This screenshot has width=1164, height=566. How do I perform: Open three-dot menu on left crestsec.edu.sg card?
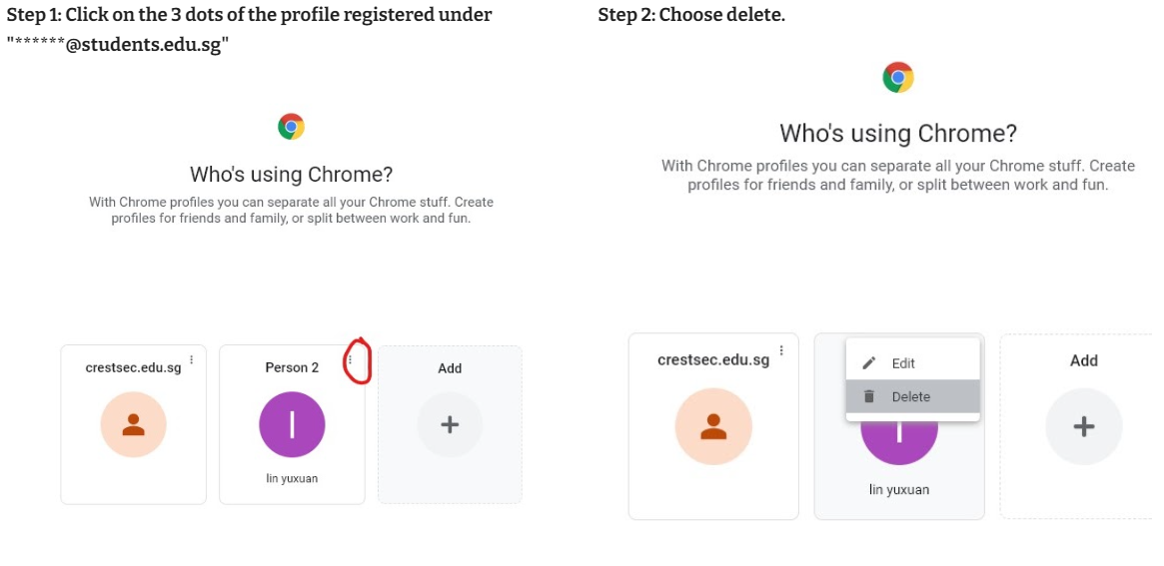(192, 359)
